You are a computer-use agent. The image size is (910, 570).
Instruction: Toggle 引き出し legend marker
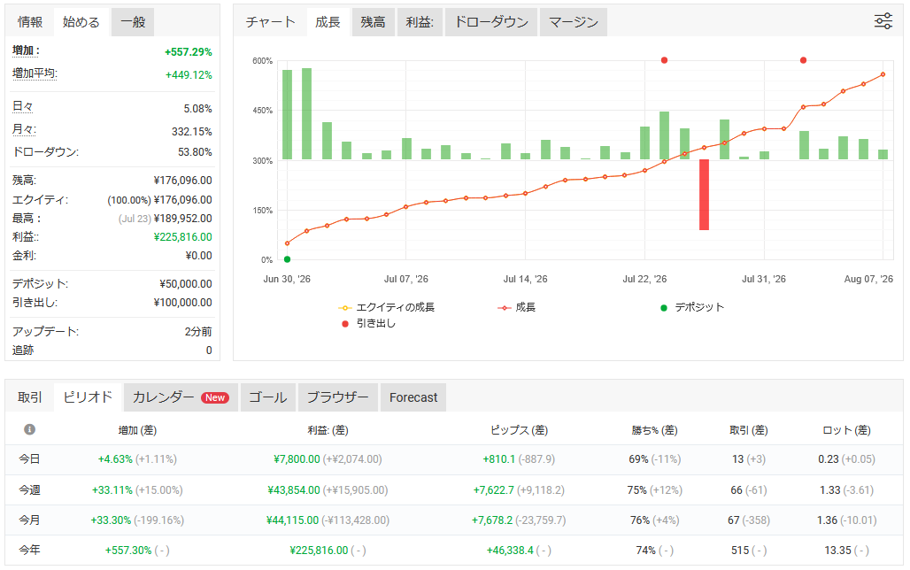(x=369, y=323)
